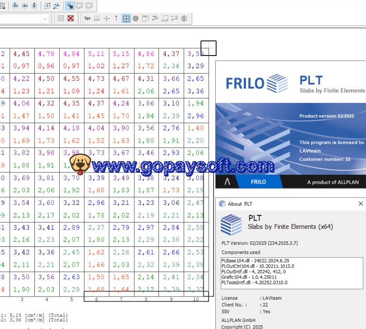Click the concentric colored circles contour icon

coord(136,19)
